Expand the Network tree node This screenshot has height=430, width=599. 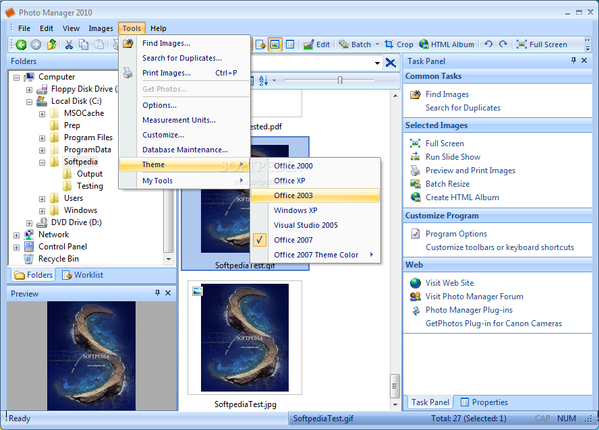[x=16, y=235]
